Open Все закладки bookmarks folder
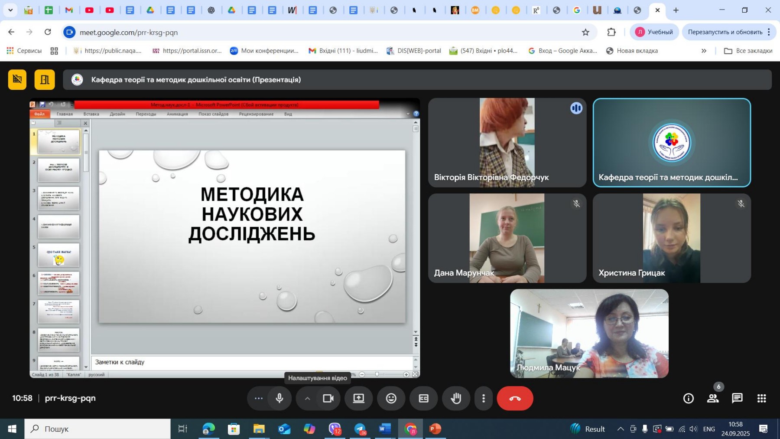 coord(748,51)
